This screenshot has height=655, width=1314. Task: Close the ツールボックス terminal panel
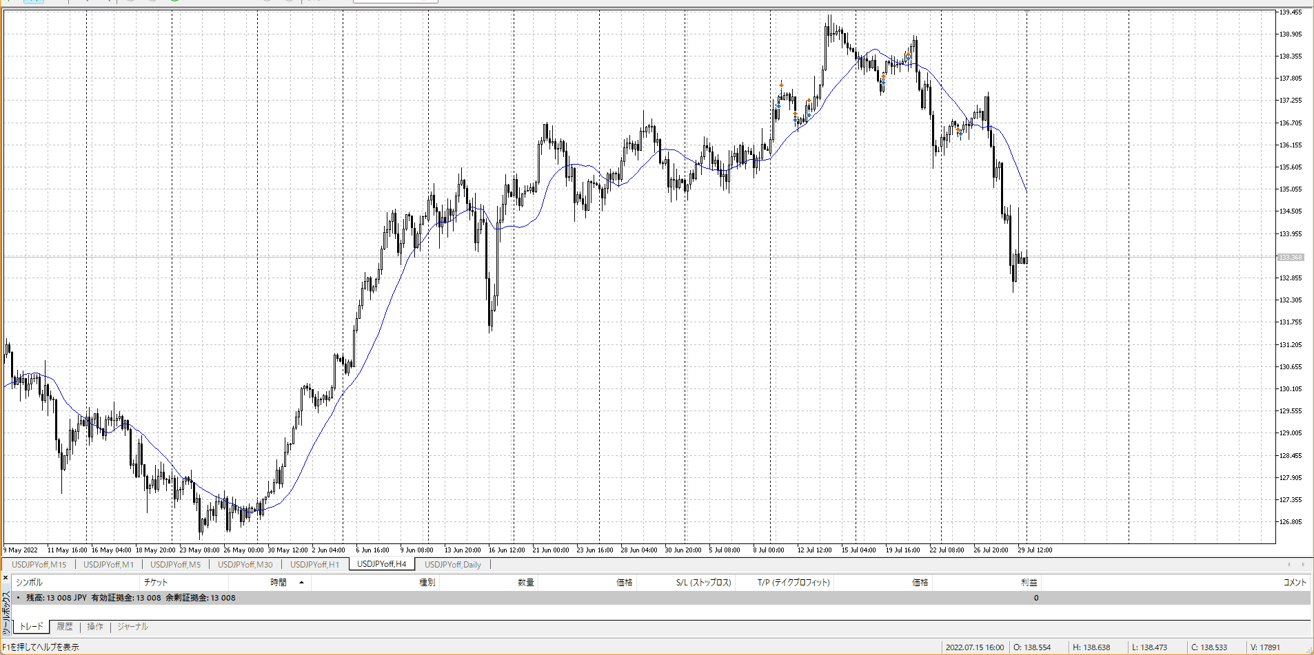click(6, 578)
